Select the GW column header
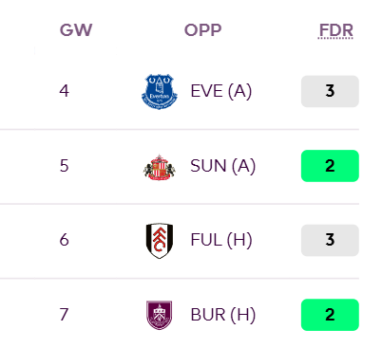This screenshot has width=382, height=348. click(x=76, y=30)
